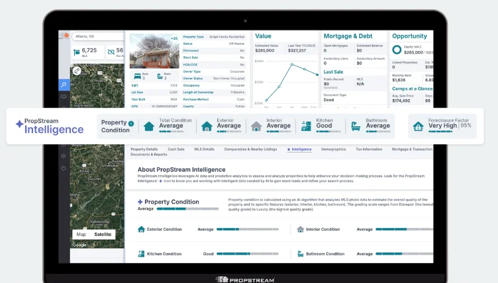Image resolution: width=498 pixels, height=283 pixels.
Task: Click the About PropStream Intelligence heading
Action: [x=181, y=170]
